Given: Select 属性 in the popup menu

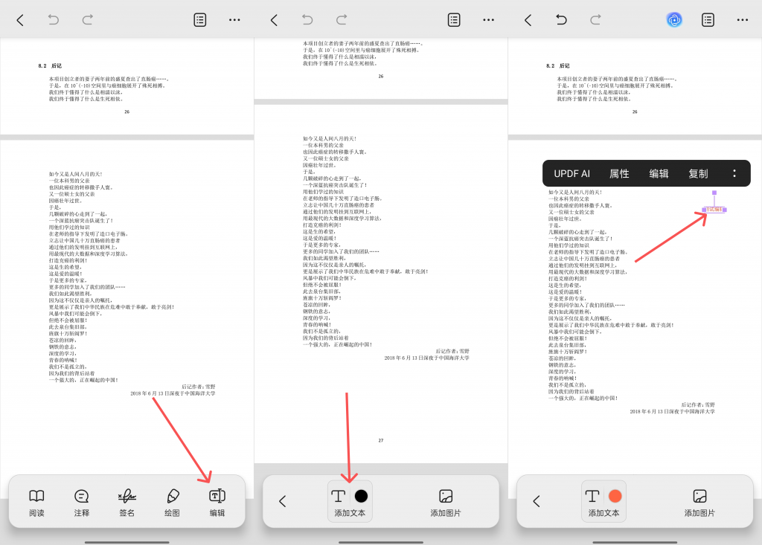Looking at the screenshot, I should coord(619,173).
